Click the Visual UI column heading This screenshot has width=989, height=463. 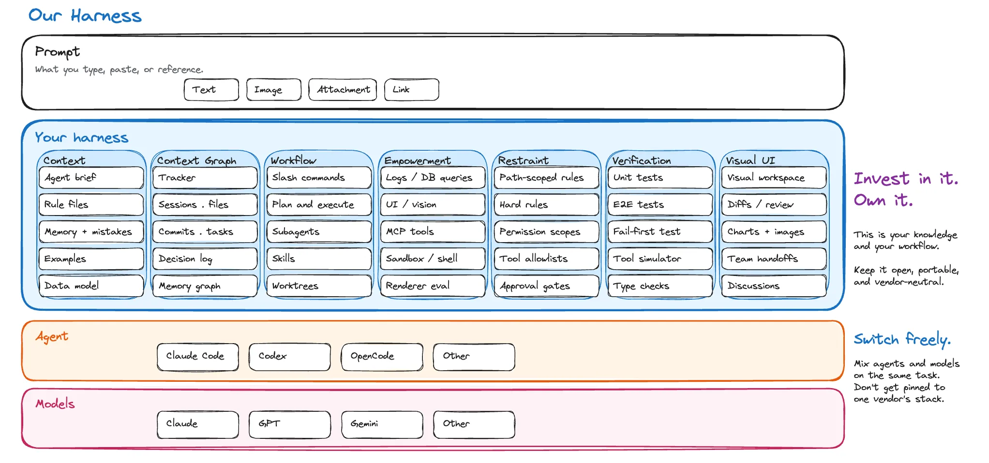[750, 160]
